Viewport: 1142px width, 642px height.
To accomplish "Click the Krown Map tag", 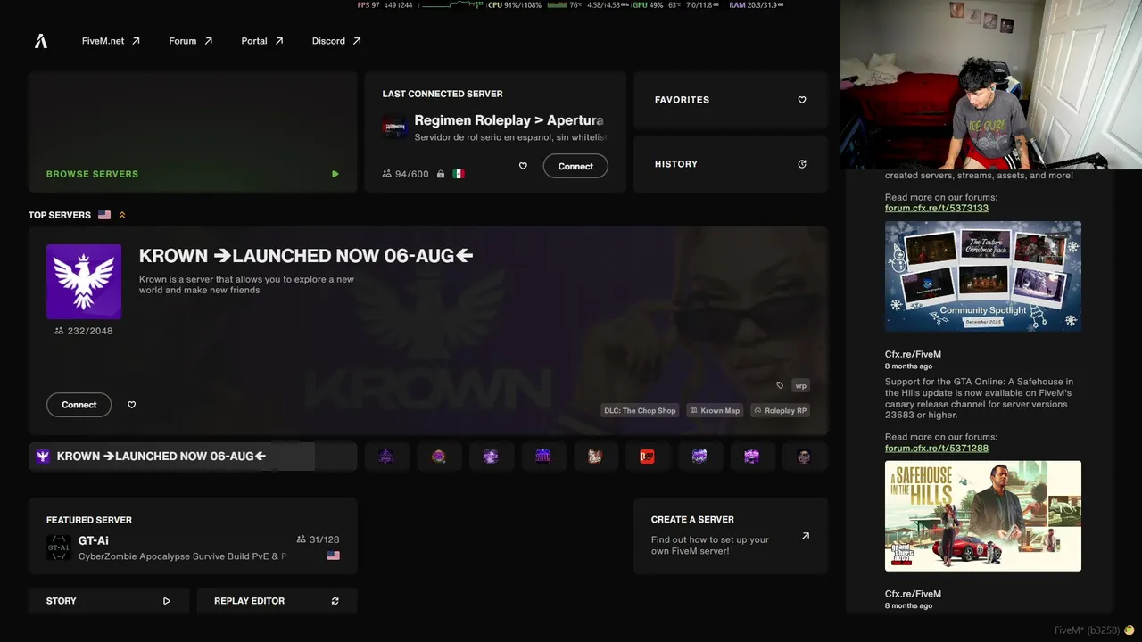I will click(x=716, y=411).
